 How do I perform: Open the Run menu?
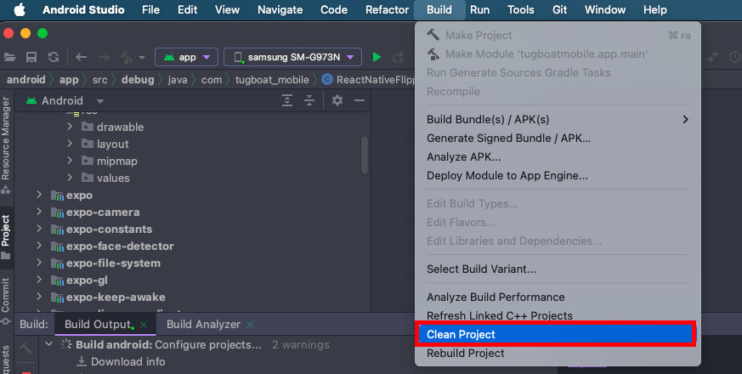pos(480,9)
